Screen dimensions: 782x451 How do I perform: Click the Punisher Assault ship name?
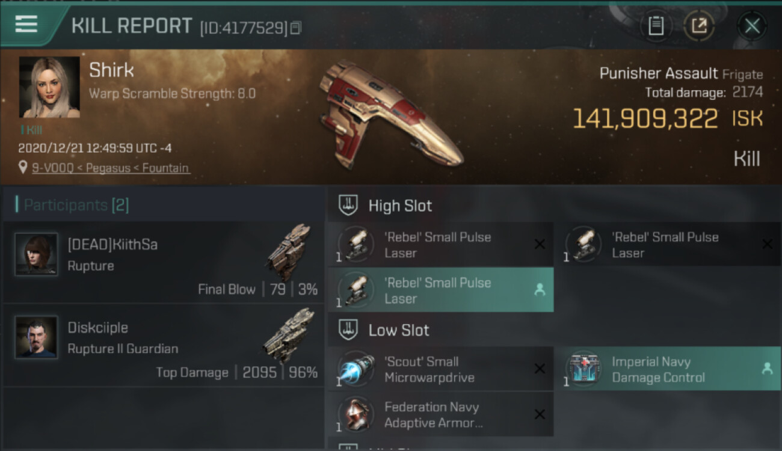(x=659, y=73)
